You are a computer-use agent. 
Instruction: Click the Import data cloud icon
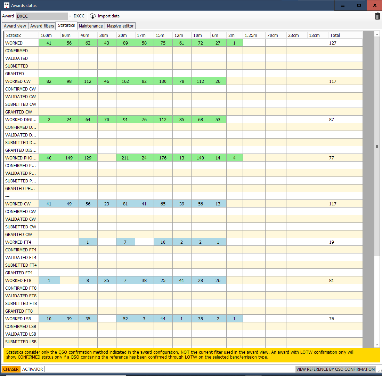(93, 16)
